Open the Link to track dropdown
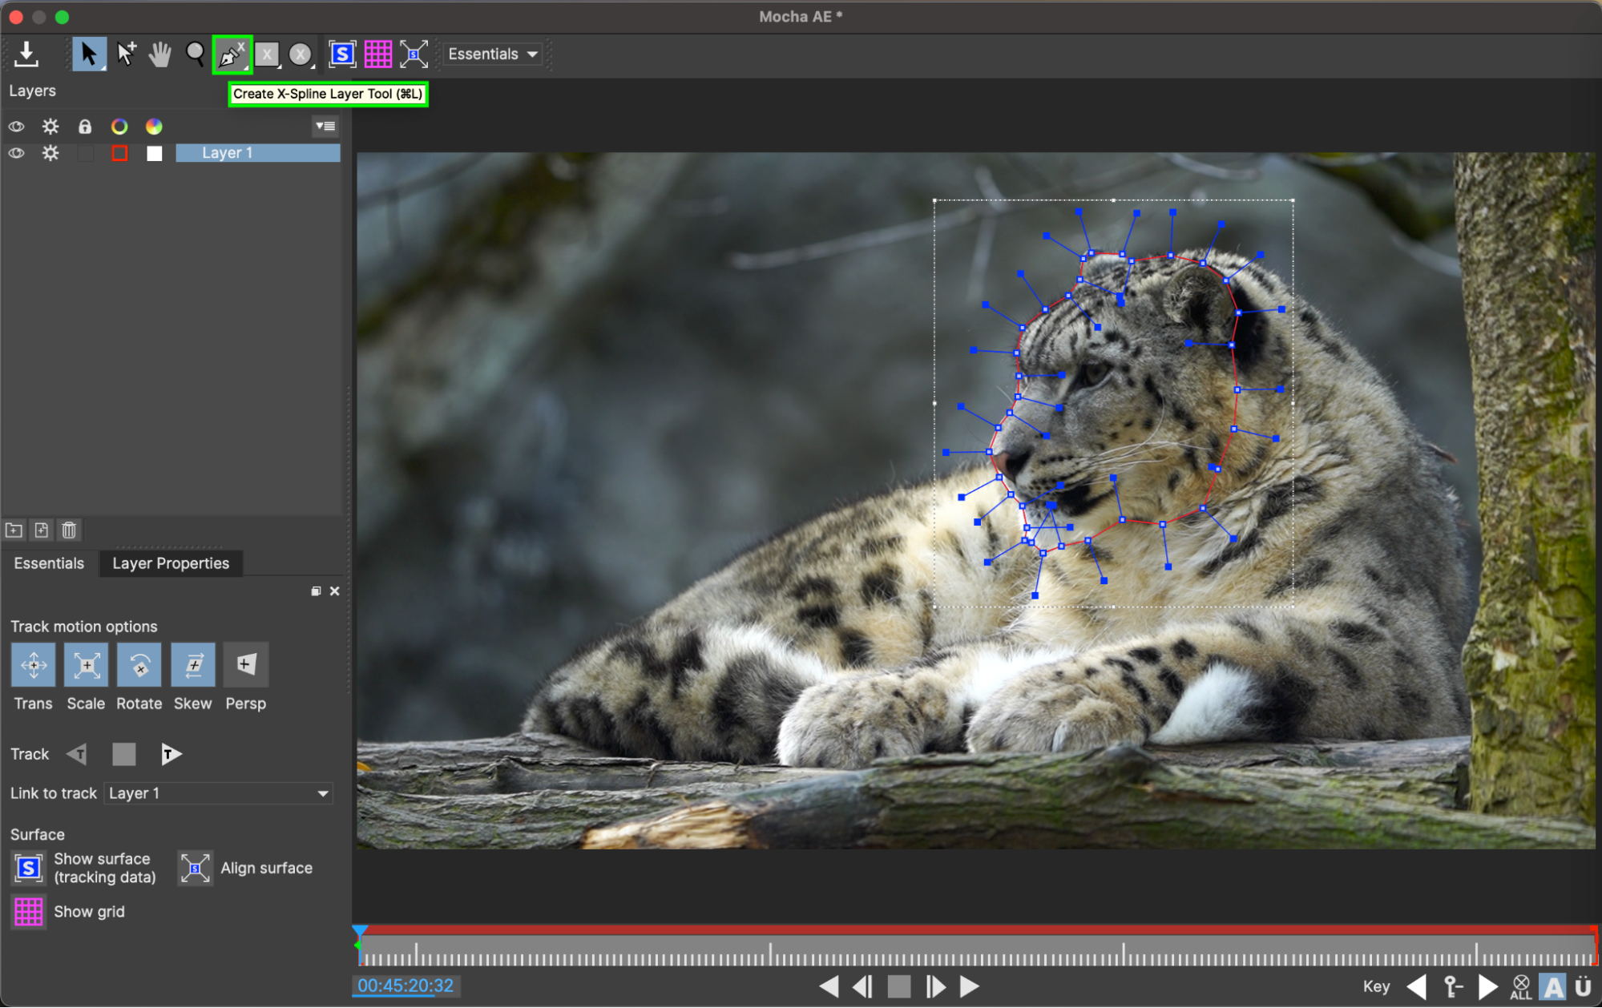This screenshot has height=1008, width=1602. [x=218, y=793]
